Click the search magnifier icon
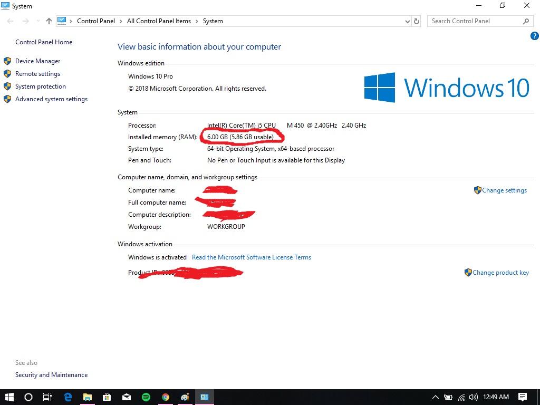540x405 pixels. [x=526, y=21]
